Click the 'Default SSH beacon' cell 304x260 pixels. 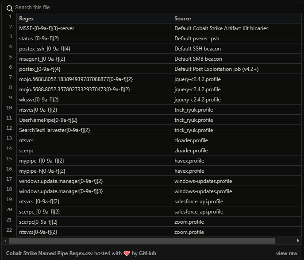(237, 49)
